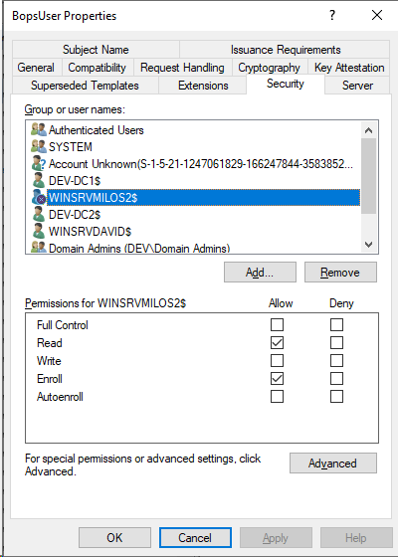Click the WINSRVDAVID$ account icon
The image size is (398, 557).
point(39,231)
